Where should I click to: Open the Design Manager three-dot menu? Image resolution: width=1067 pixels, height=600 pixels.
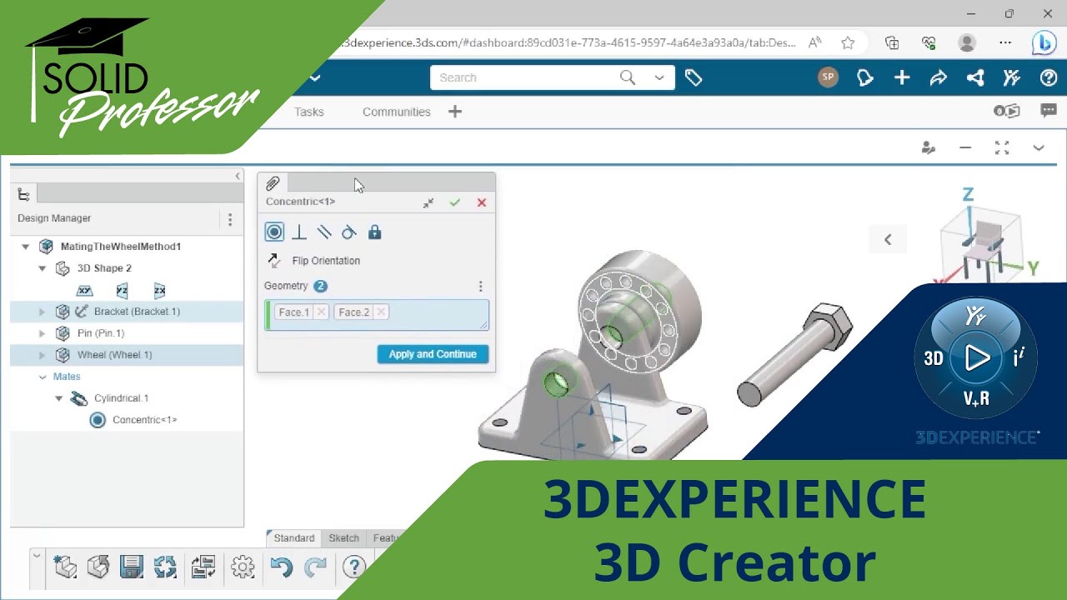pos(230,219)
